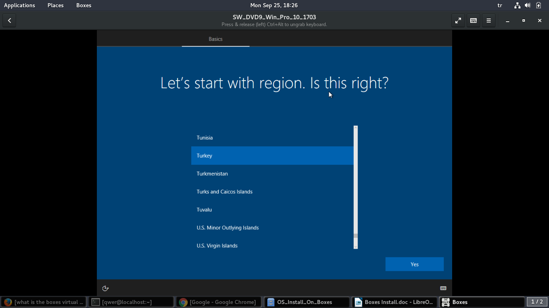The image size is (549, 308).
Task: Click the network status icon
Action: (x=517, y=5)
